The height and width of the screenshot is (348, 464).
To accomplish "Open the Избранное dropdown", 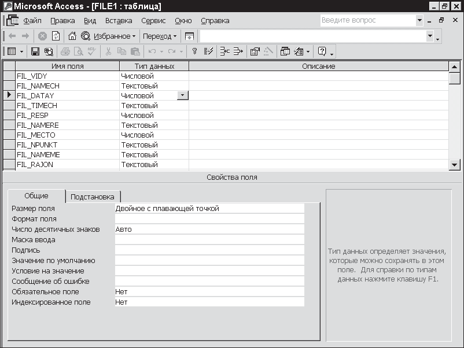I will click(x=115, y=36).
